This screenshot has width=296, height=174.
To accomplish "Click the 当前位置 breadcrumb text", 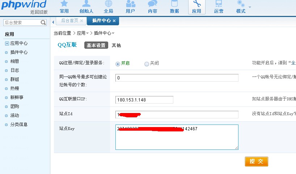I will [62, 33].
